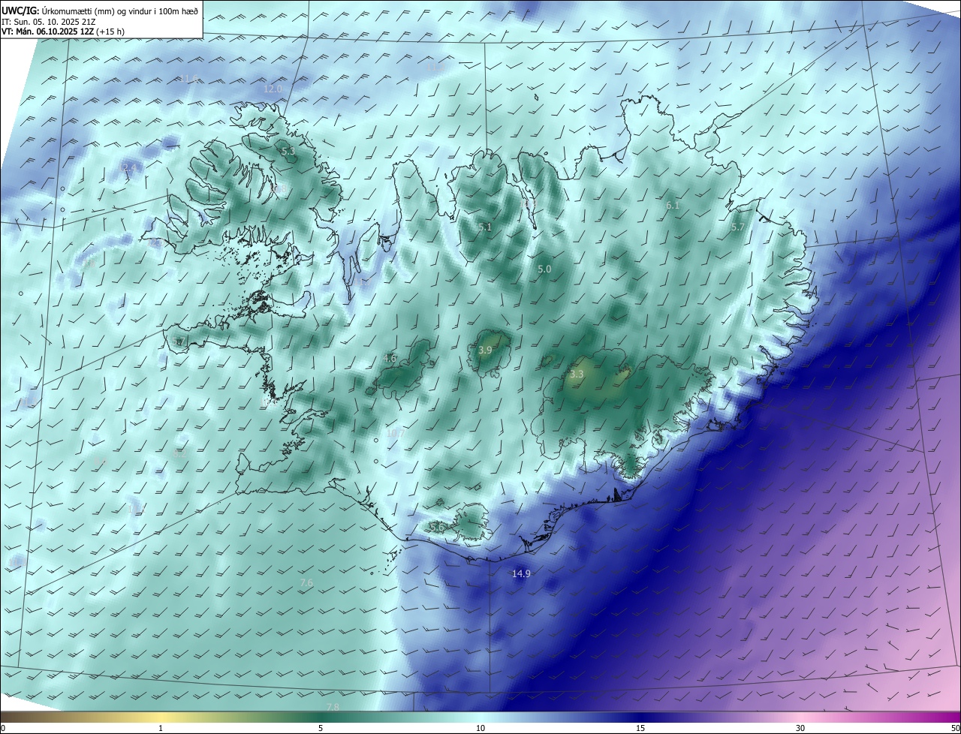Click the color scale tick label 30

[800, 728]
